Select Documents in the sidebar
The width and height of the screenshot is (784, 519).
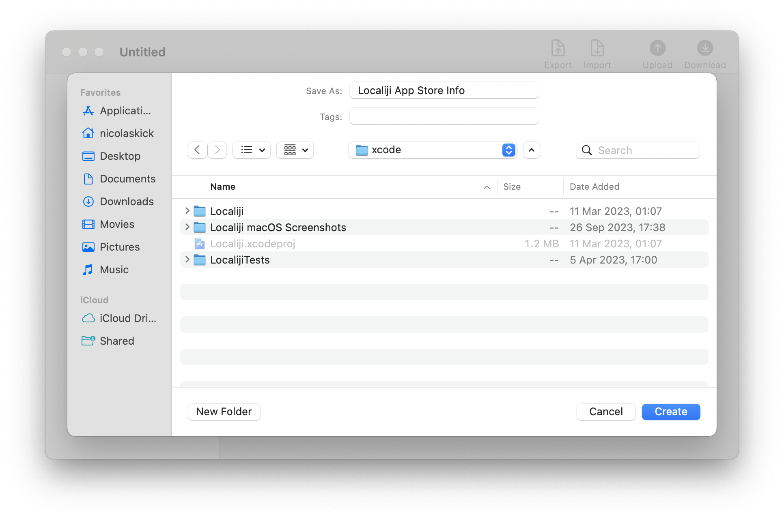click(x=119, y=179)
